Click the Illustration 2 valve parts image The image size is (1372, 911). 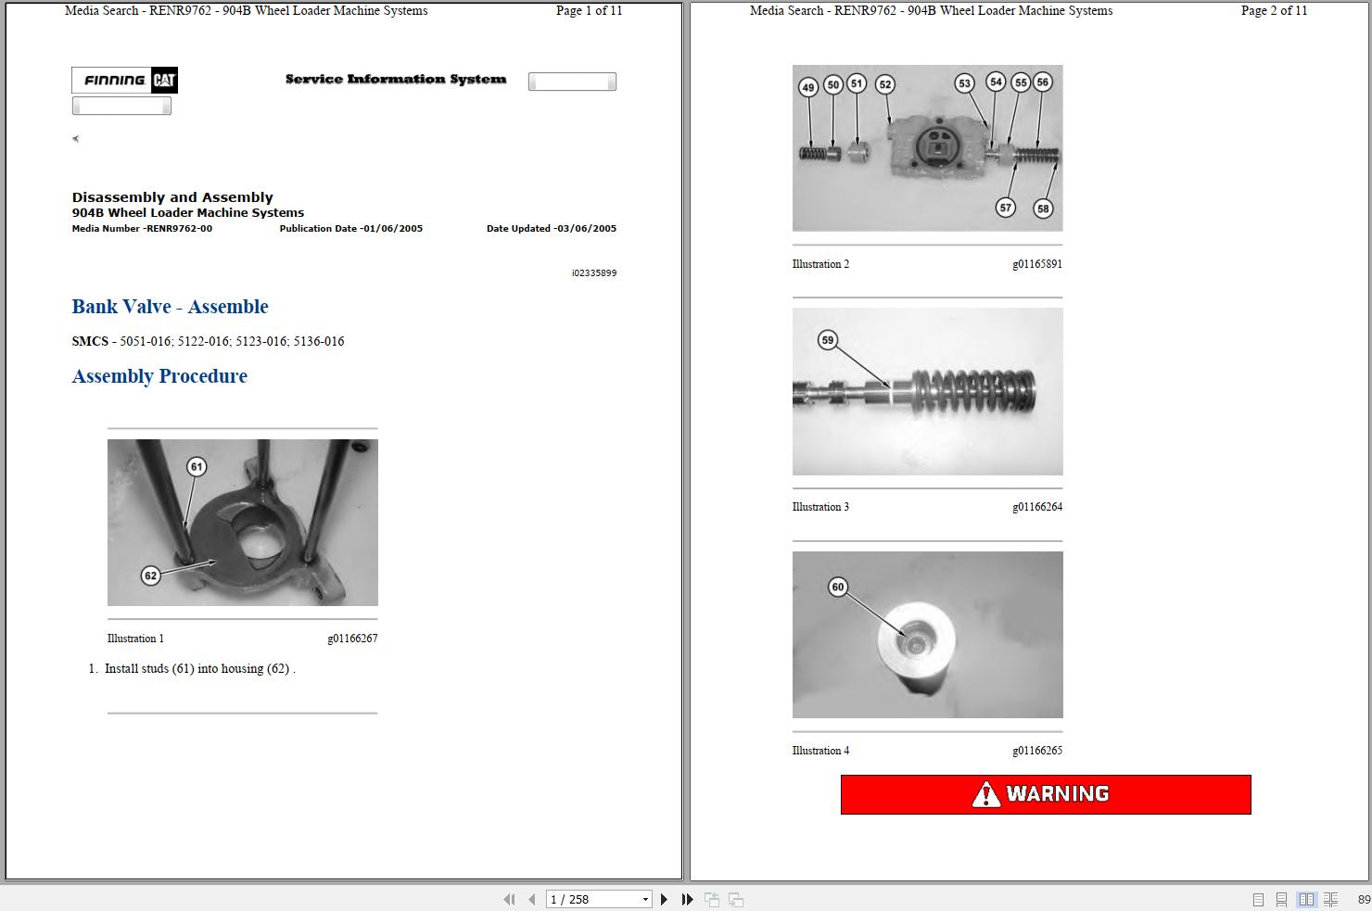pos(928,148)
